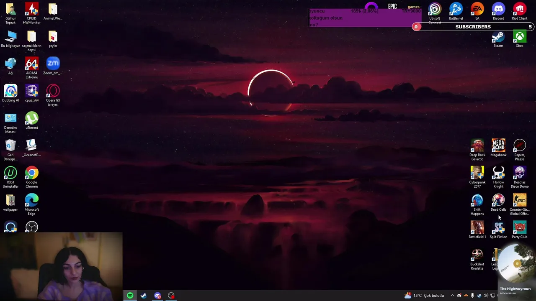The height and width of the screenshot is (301, 536).
Task: Open the volume speaker tray icon
Action: 486,296
